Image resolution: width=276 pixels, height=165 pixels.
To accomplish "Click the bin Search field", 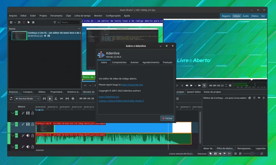I will pos(70,22).
